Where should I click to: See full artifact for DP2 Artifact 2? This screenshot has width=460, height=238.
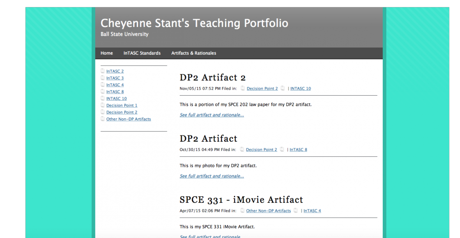click(212, 115)
